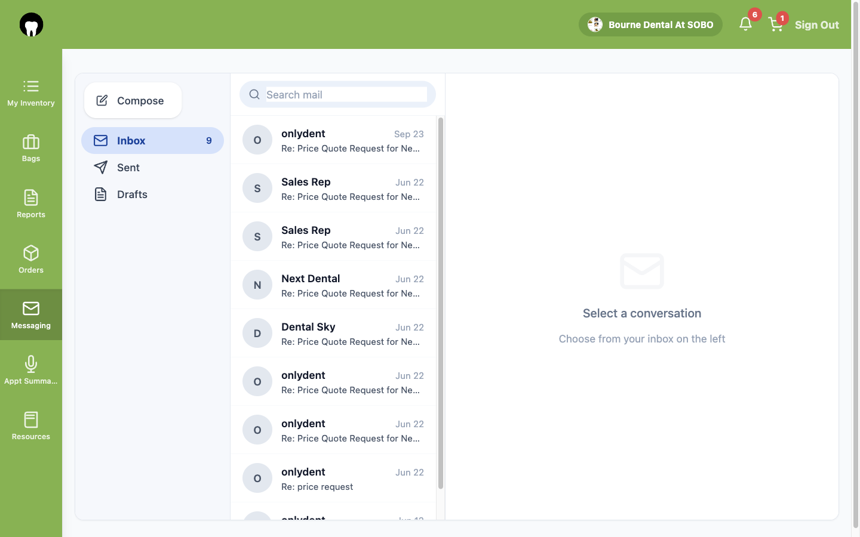This screenshot has height=537, width=860.
Task: Open Appt Summary microphone icon
Action: 31,364
